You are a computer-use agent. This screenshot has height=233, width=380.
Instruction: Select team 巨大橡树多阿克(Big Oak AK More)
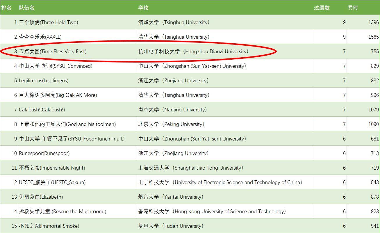point(58,95)
